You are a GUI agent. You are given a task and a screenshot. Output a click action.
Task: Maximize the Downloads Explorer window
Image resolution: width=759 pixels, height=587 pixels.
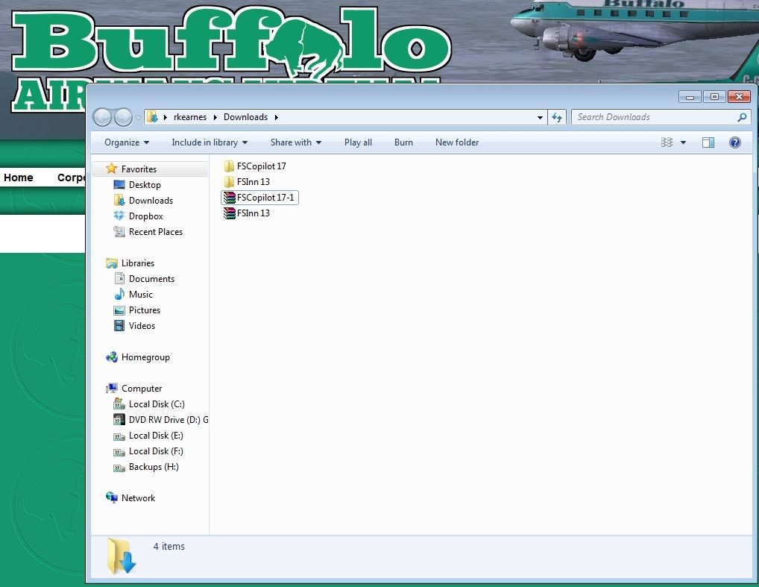click(x=714, y=97)
